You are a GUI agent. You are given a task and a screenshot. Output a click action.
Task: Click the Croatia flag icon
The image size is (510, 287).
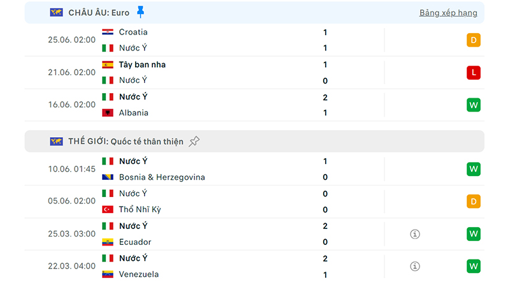[x=108, y=32]
